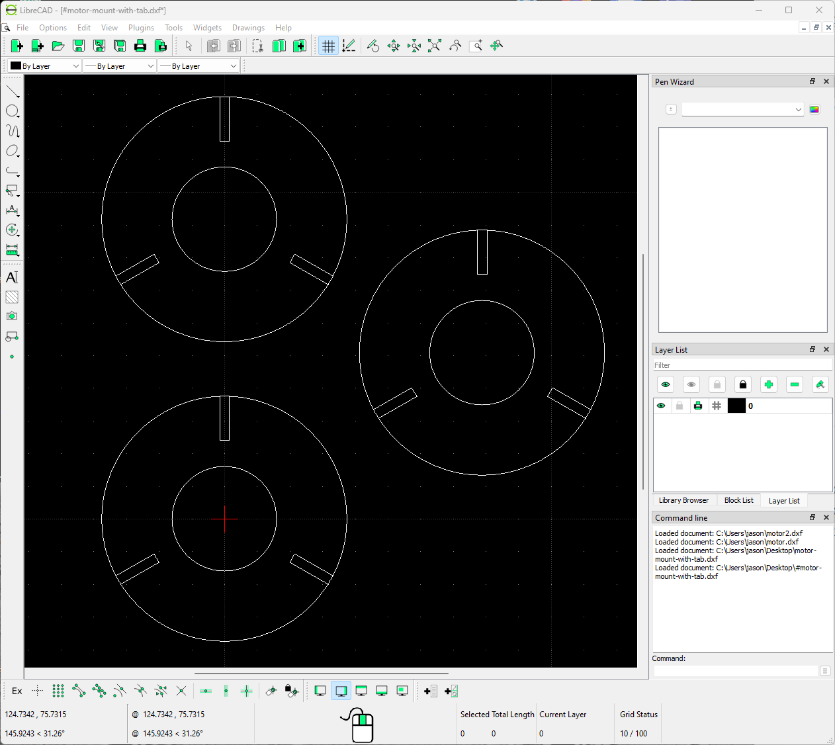Pick the Spline tool
Image resolution: width=835 pixels, height=745 pixels.
coord(13,131)
